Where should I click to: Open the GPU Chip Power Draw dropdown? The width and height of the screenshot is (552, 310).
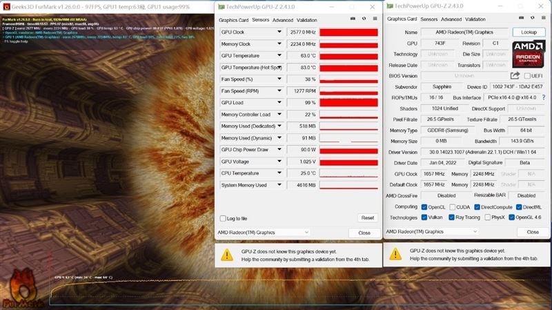click(x=279, y=149)
